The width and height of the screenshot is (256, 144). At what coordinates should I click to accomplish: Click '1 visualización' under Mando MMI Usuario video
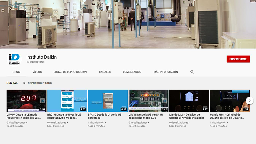pos(218,123)
